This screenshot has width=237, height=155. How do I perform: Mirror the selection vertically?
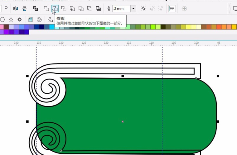pos(24,9)
